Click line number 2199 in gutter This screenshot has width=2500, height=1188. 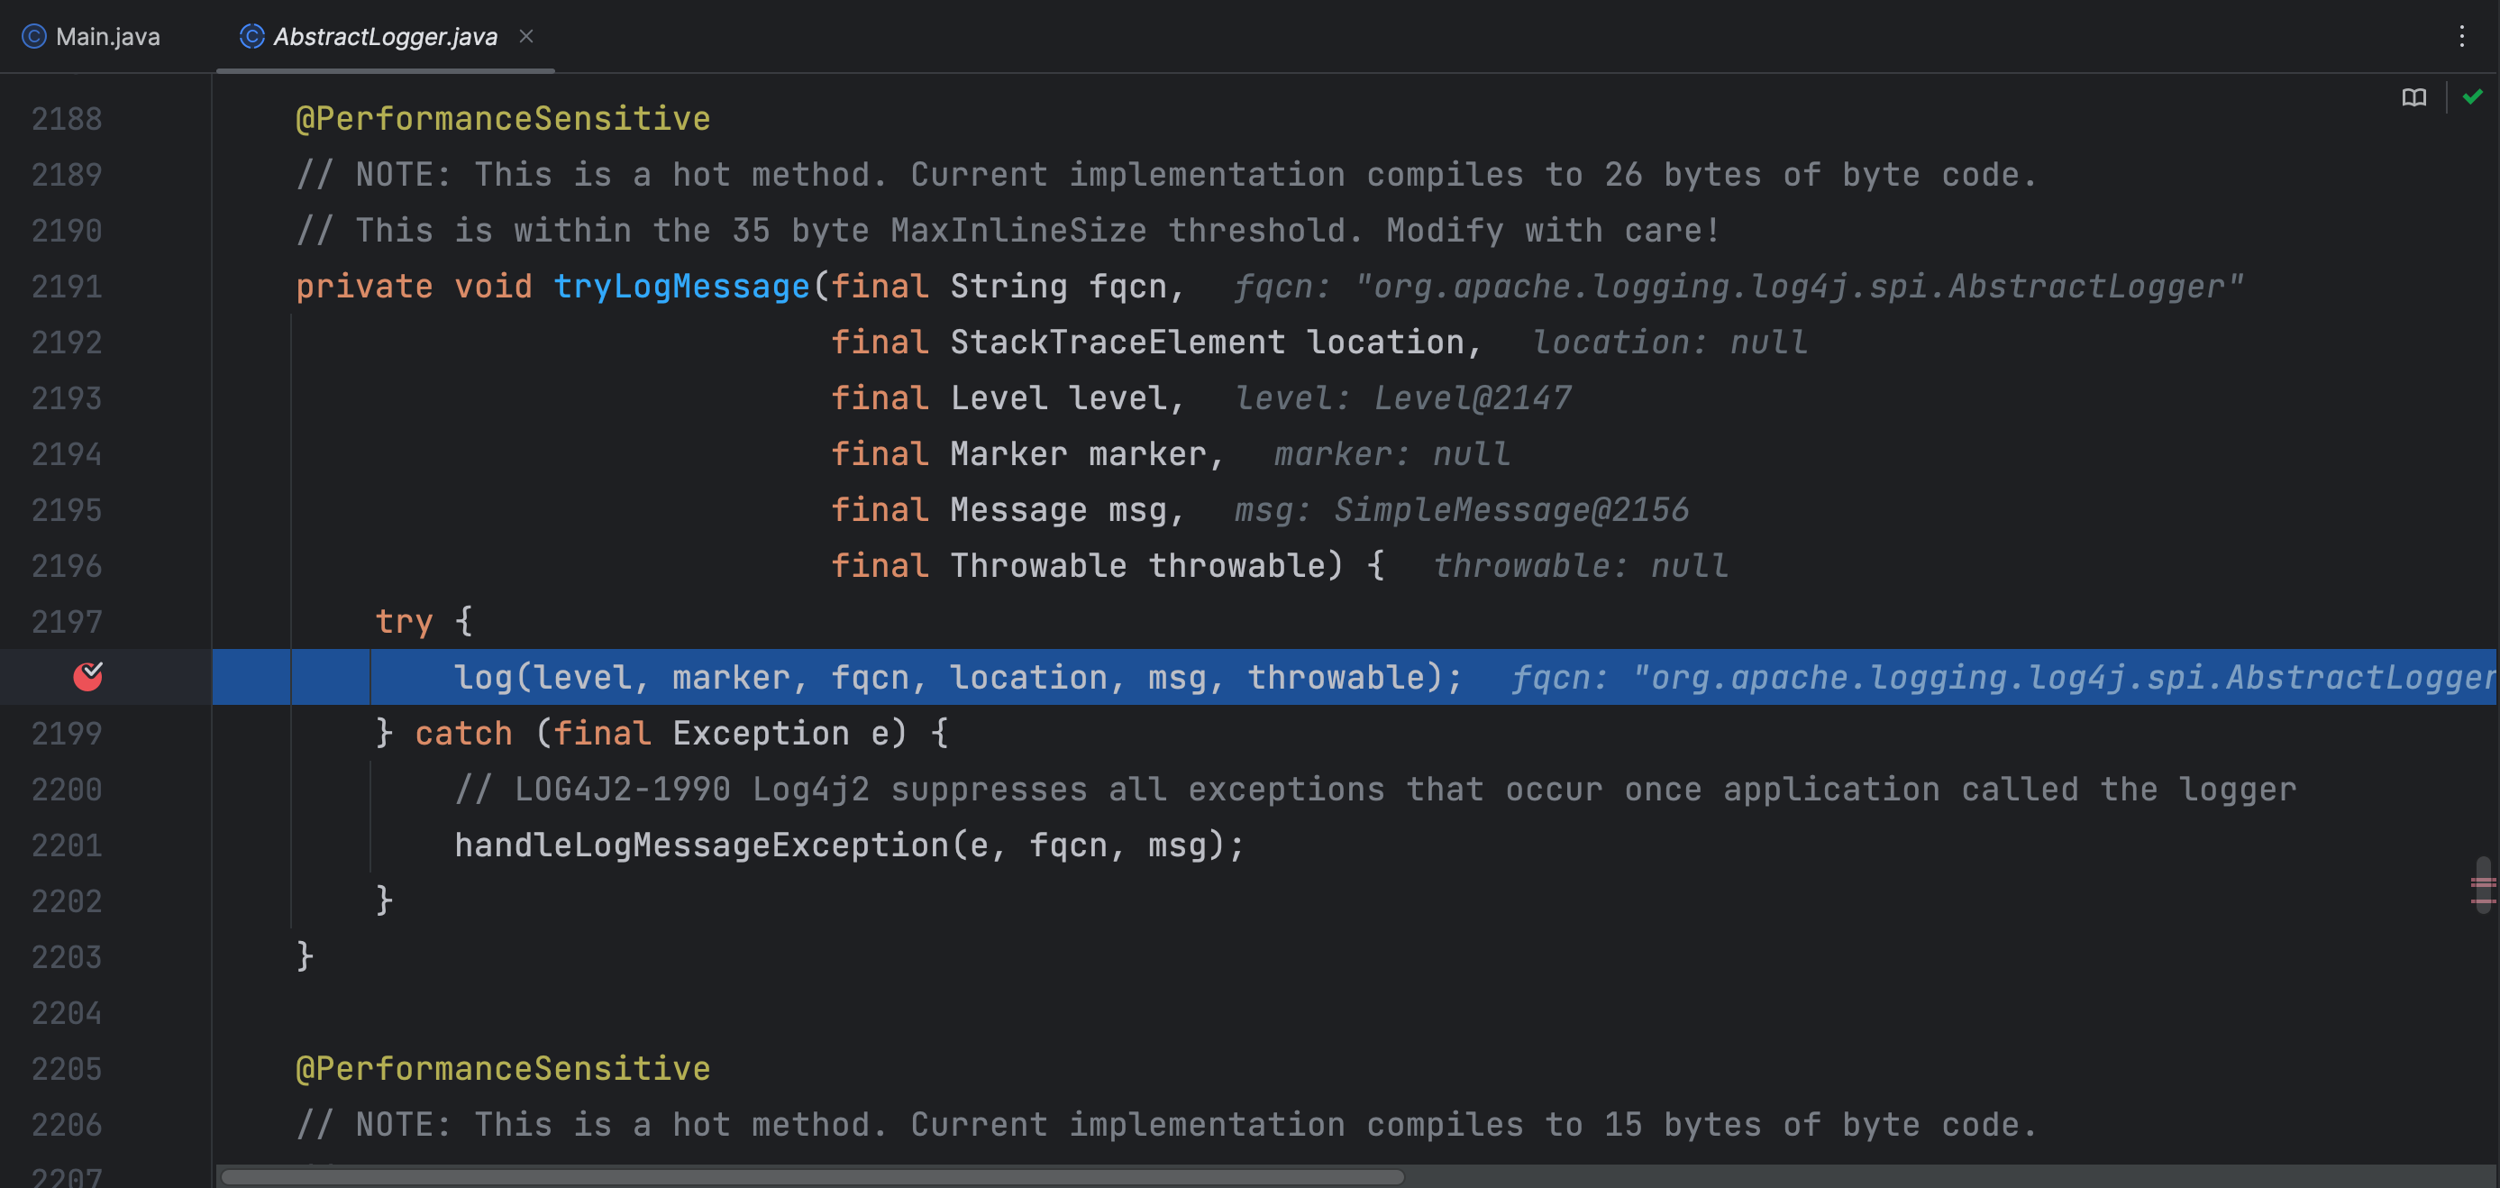pyautogui.click(x=66, y=733)
